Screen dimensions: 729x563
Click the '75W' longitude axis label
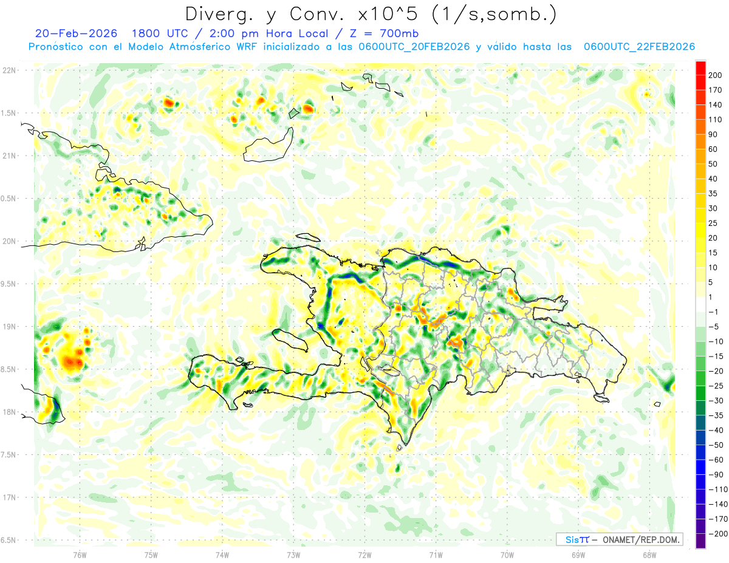(x=151, y=555)
